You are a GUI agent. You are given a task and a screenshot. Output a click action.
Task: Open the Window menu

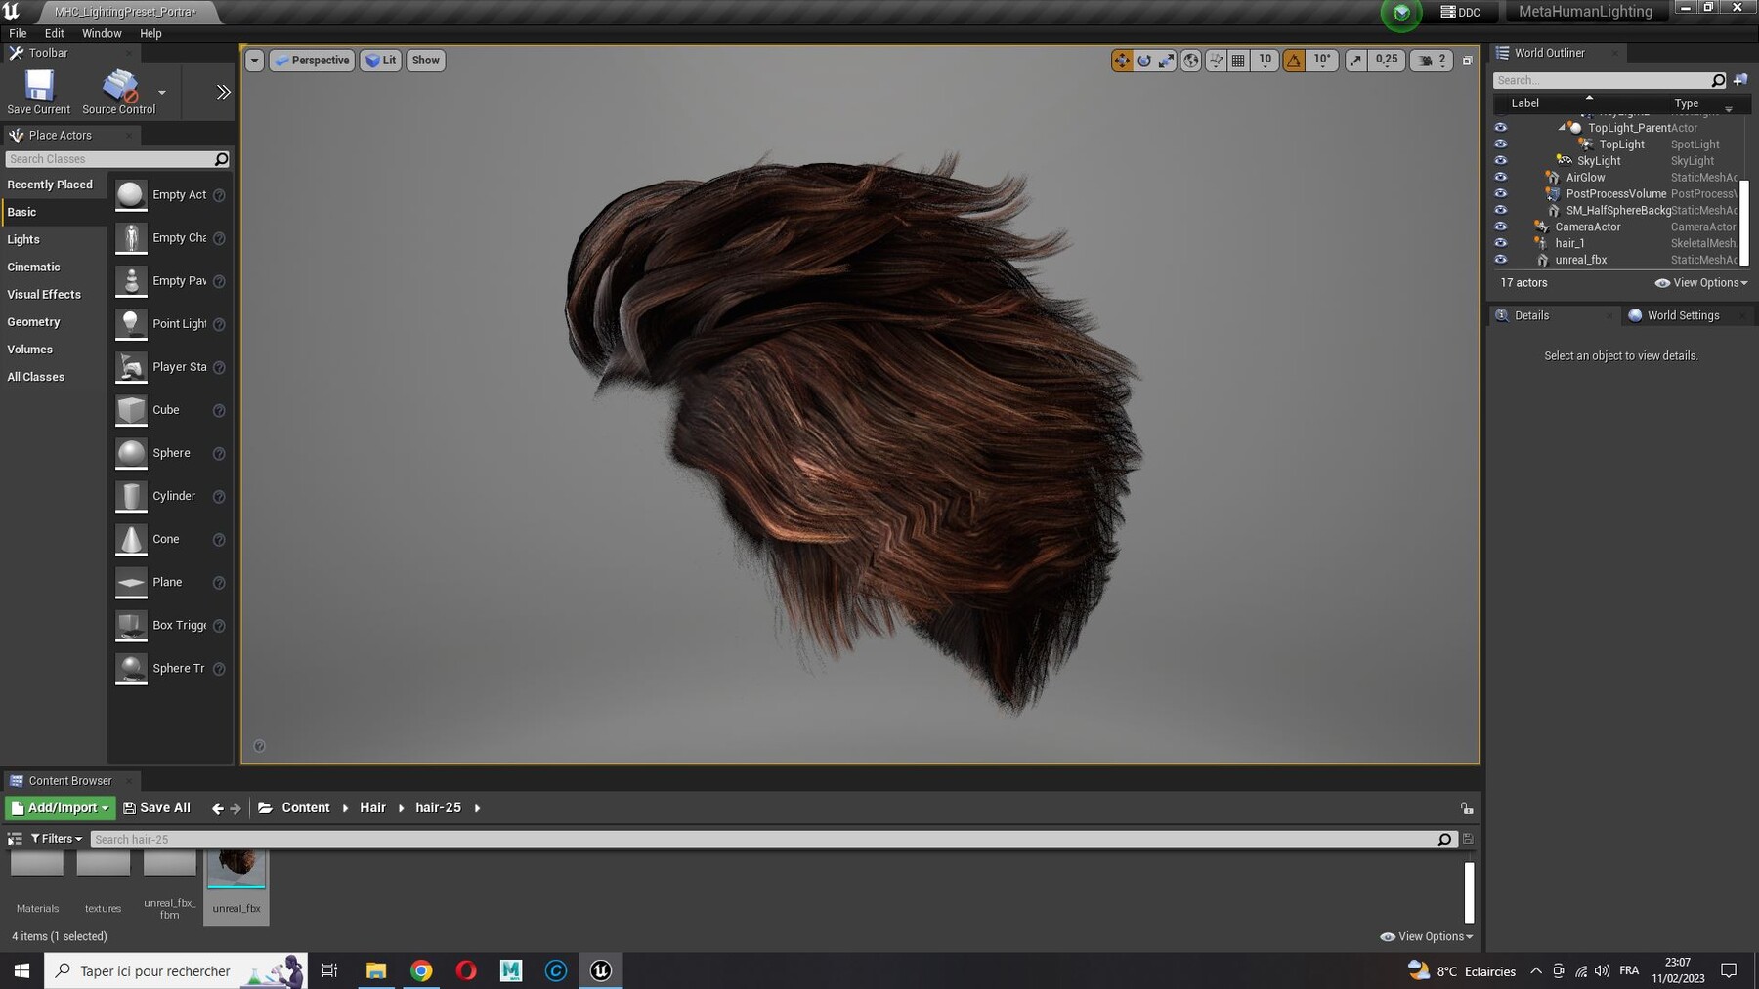pyautogui.click(x=102, y=33)
